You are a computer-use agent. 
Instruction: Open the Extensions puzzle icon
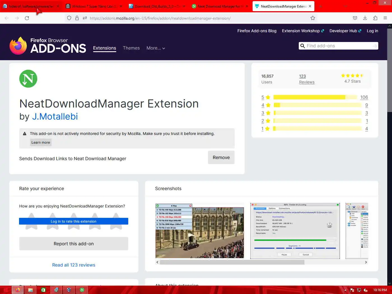[x=375, y=18]
